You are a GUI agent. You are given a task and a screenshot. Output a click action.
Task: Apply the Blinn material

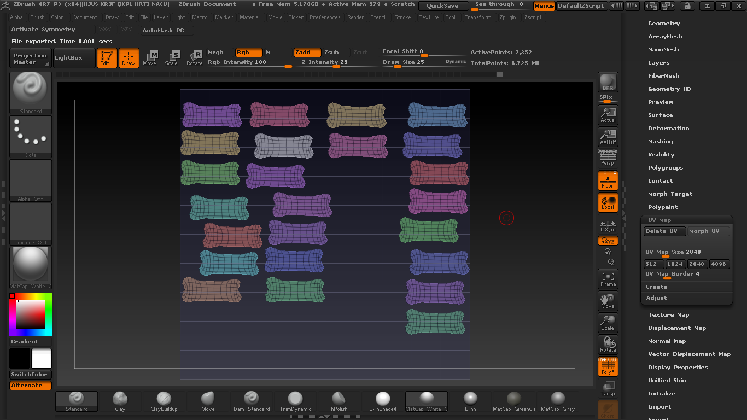pos(470,401)
